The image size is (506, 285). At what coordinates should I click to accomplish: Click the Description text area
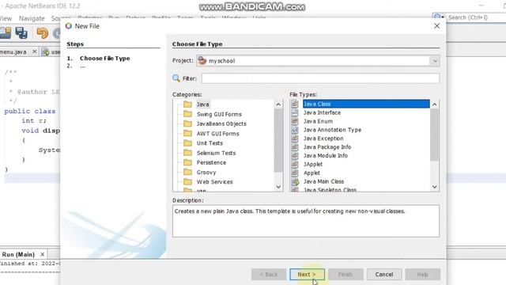coord(306,221)
